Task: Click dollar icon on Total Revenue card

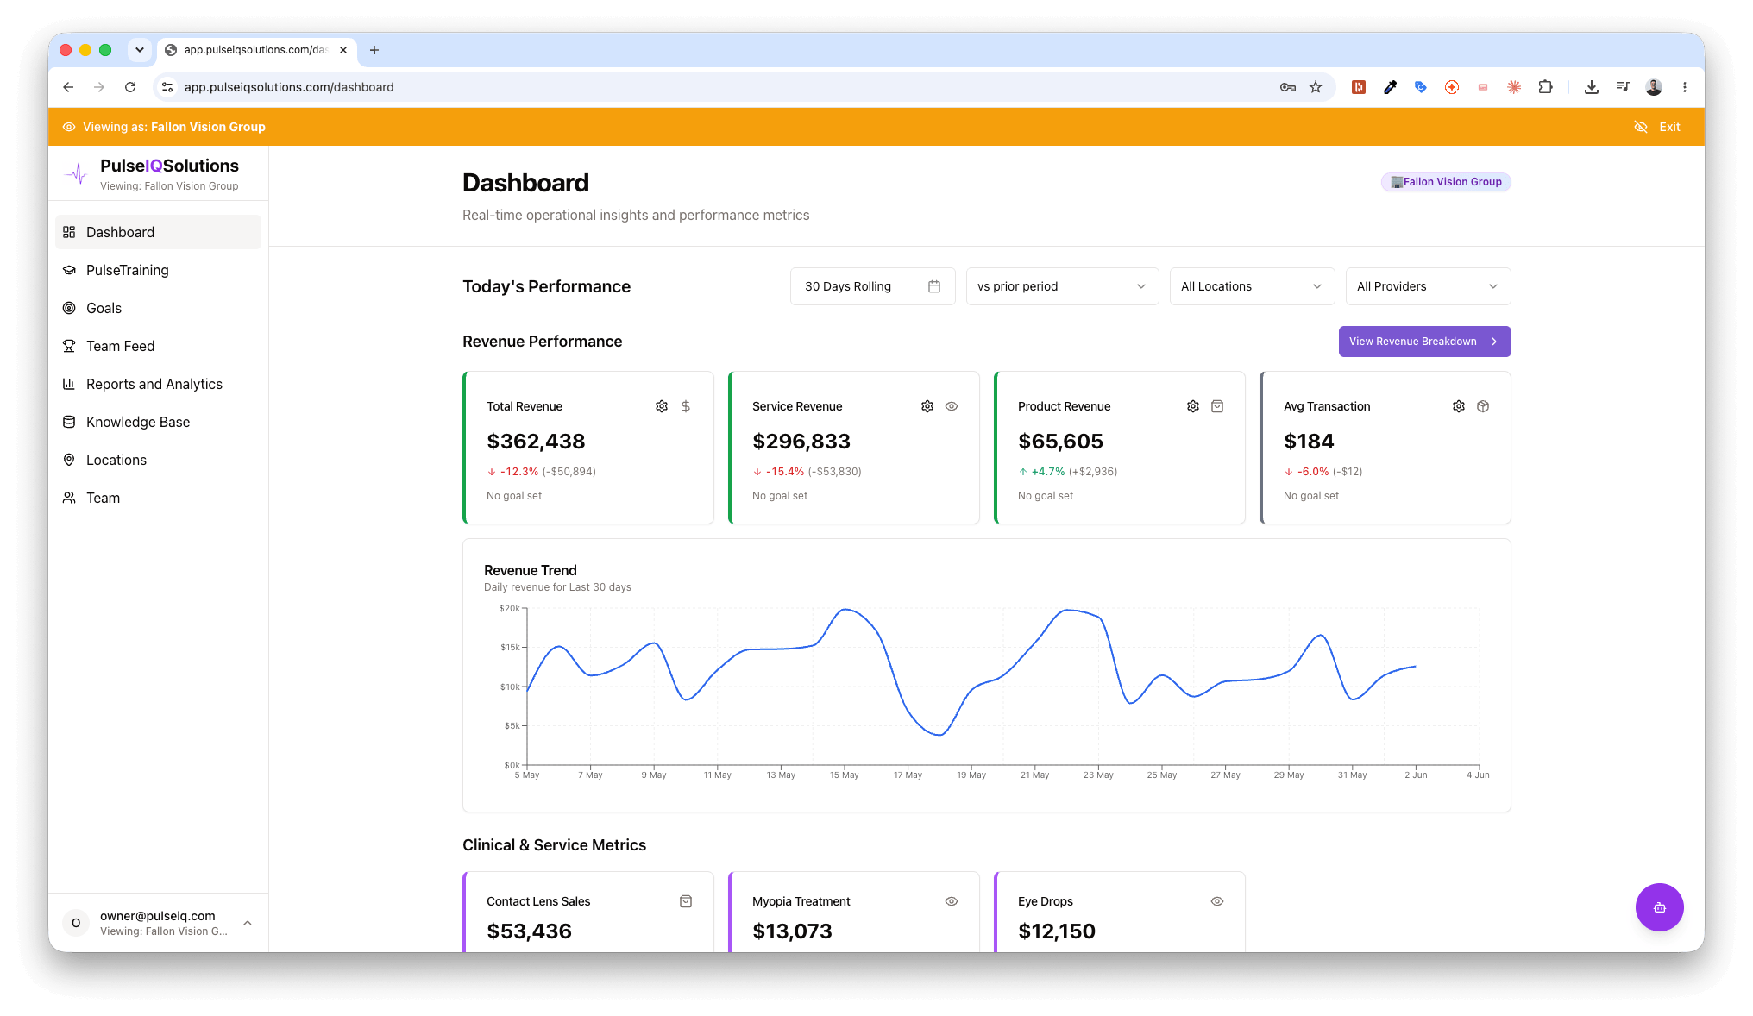Action: (686, 406)
